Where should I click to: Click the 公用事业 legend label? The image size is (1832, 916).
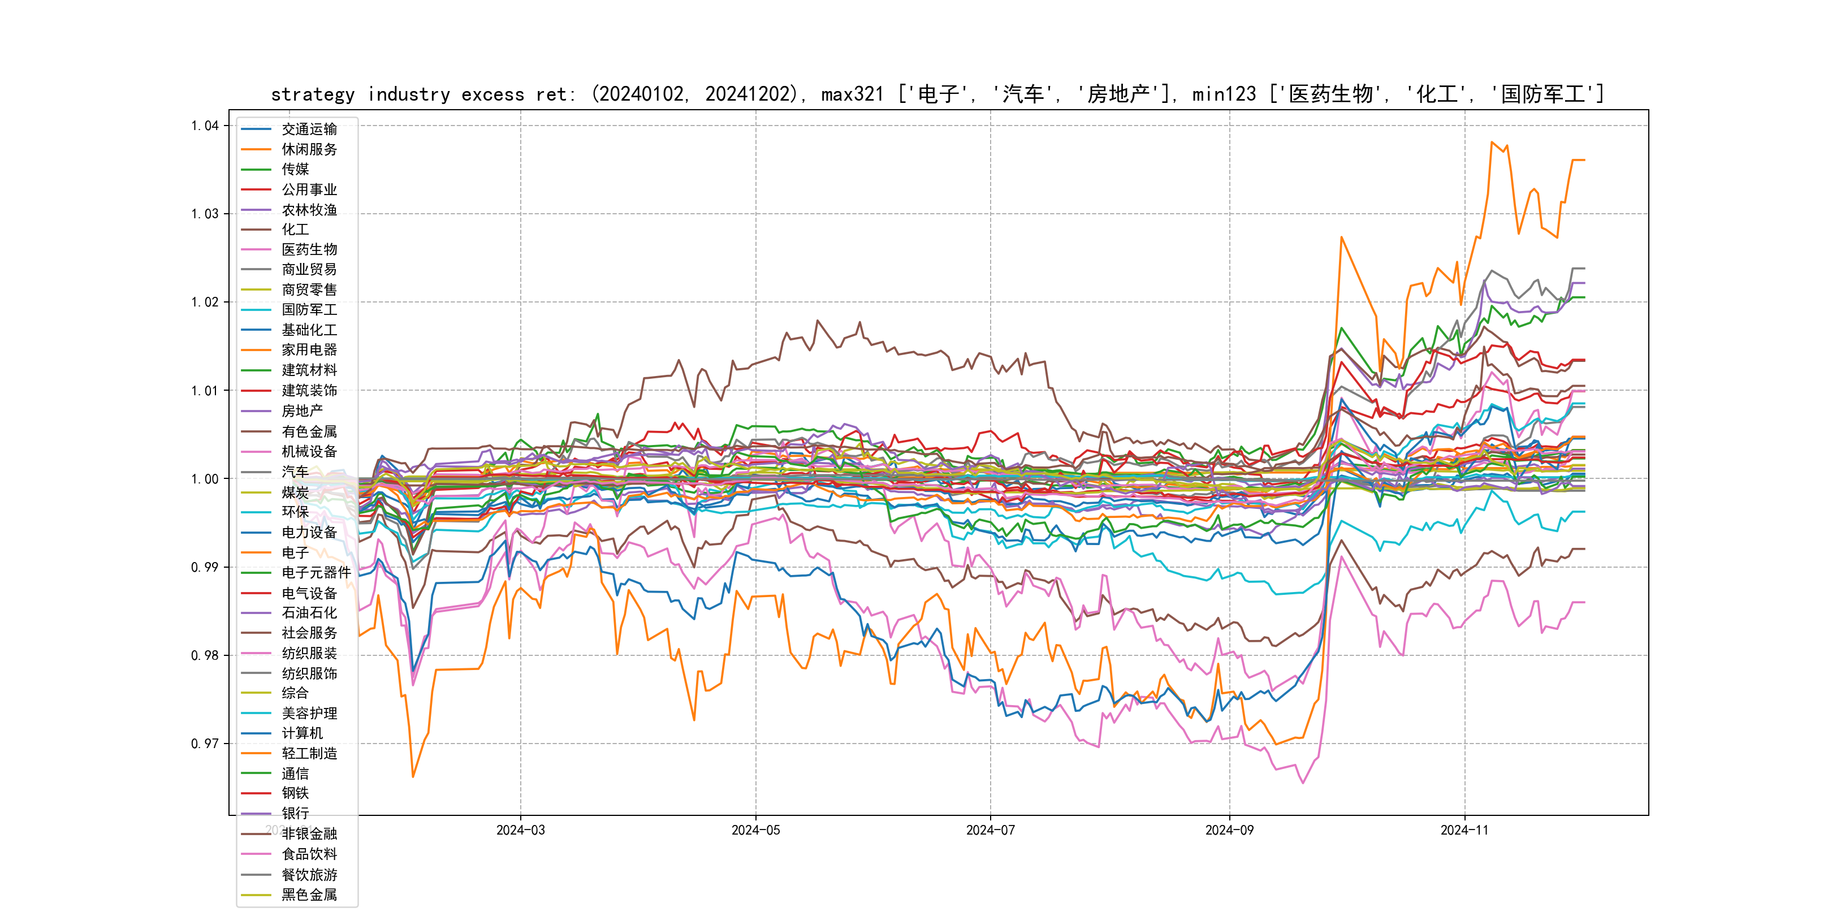coord(309,189)
